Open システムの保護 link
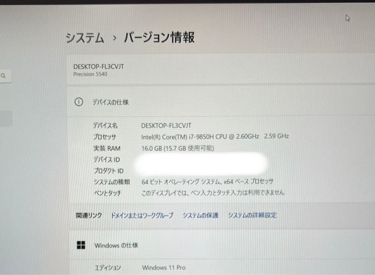This screenshot has width=375, height=275. (x=200, y=216)
